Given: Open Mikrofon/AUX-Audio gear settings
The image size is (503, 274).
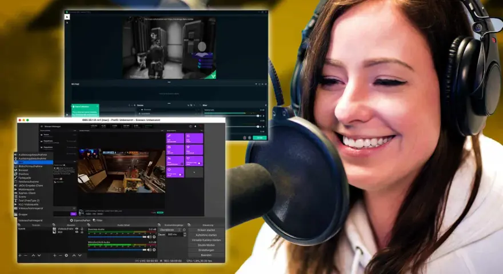Looking at the screenshot, I should (154, 249).
